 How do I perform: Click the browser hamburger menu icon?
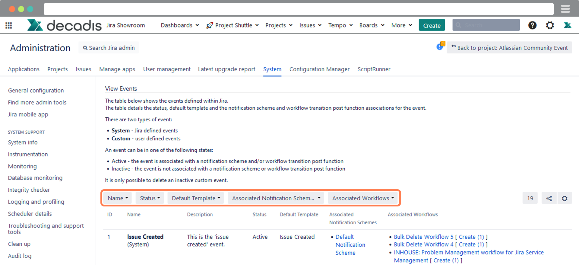[x=565, y=9]
